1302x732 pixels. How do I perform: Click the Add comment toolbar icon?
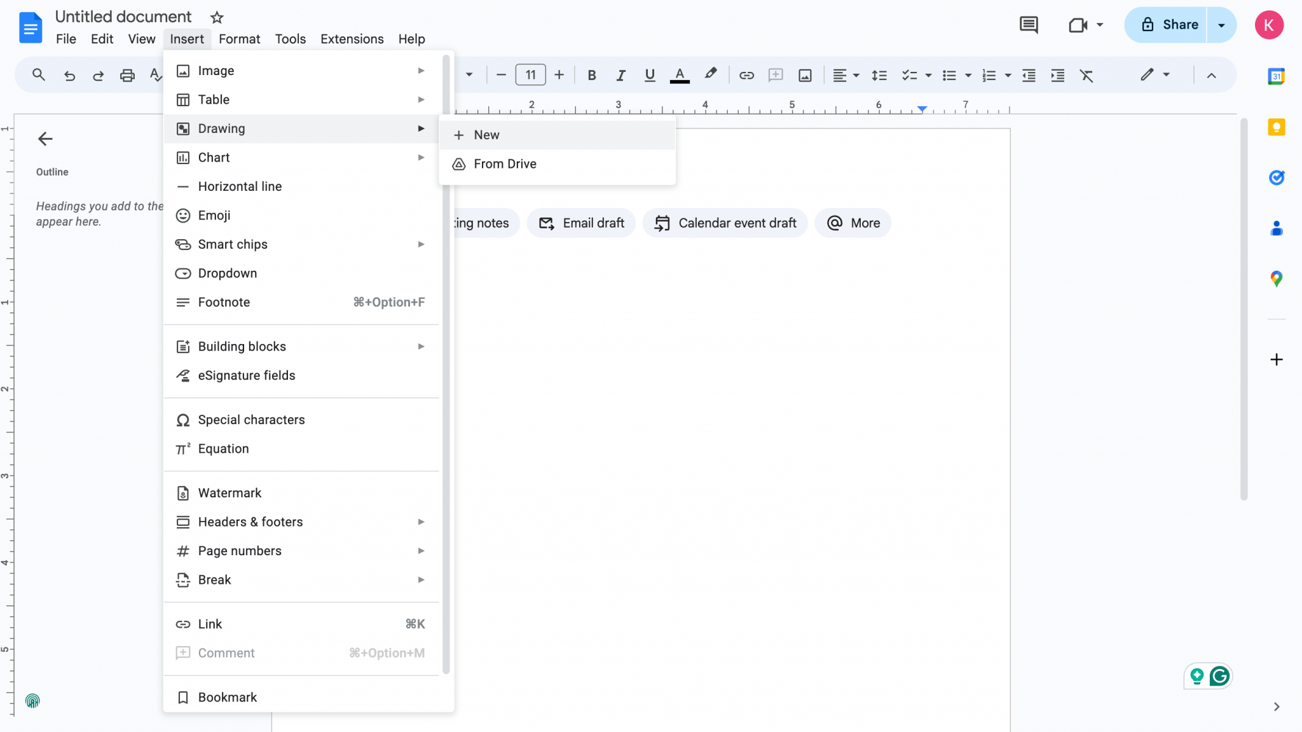(774, 74)
